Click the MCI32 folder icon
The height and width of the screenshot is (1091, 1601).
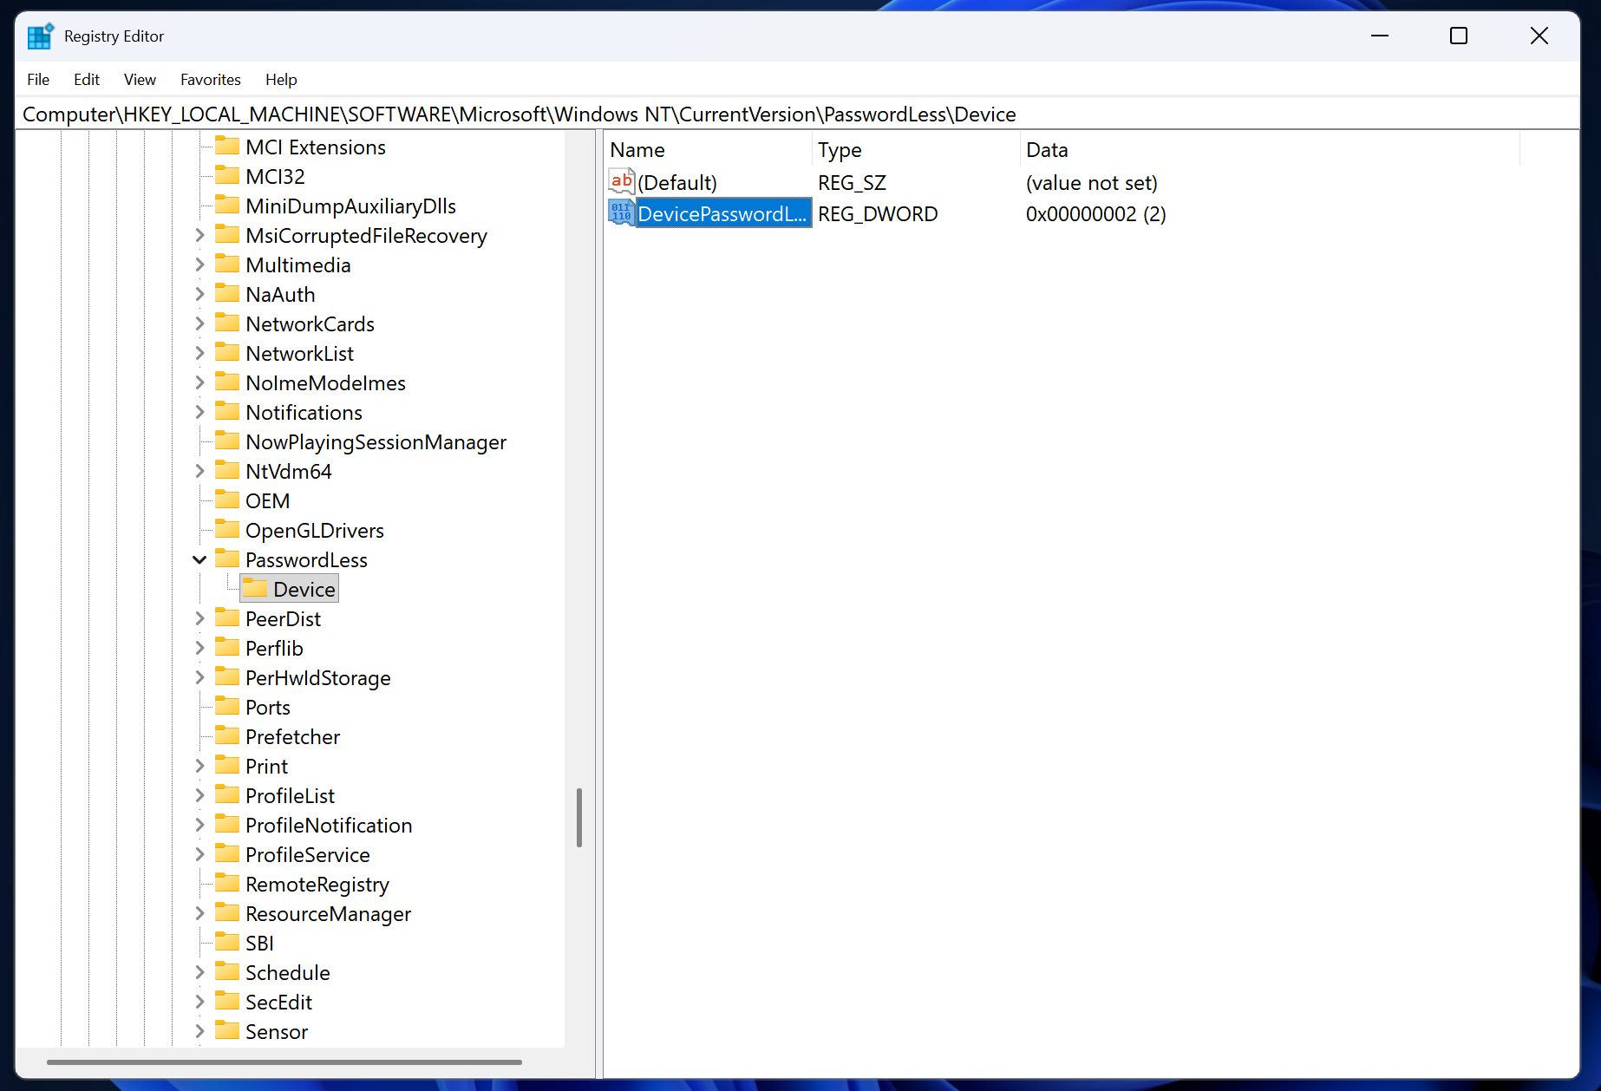227,175
